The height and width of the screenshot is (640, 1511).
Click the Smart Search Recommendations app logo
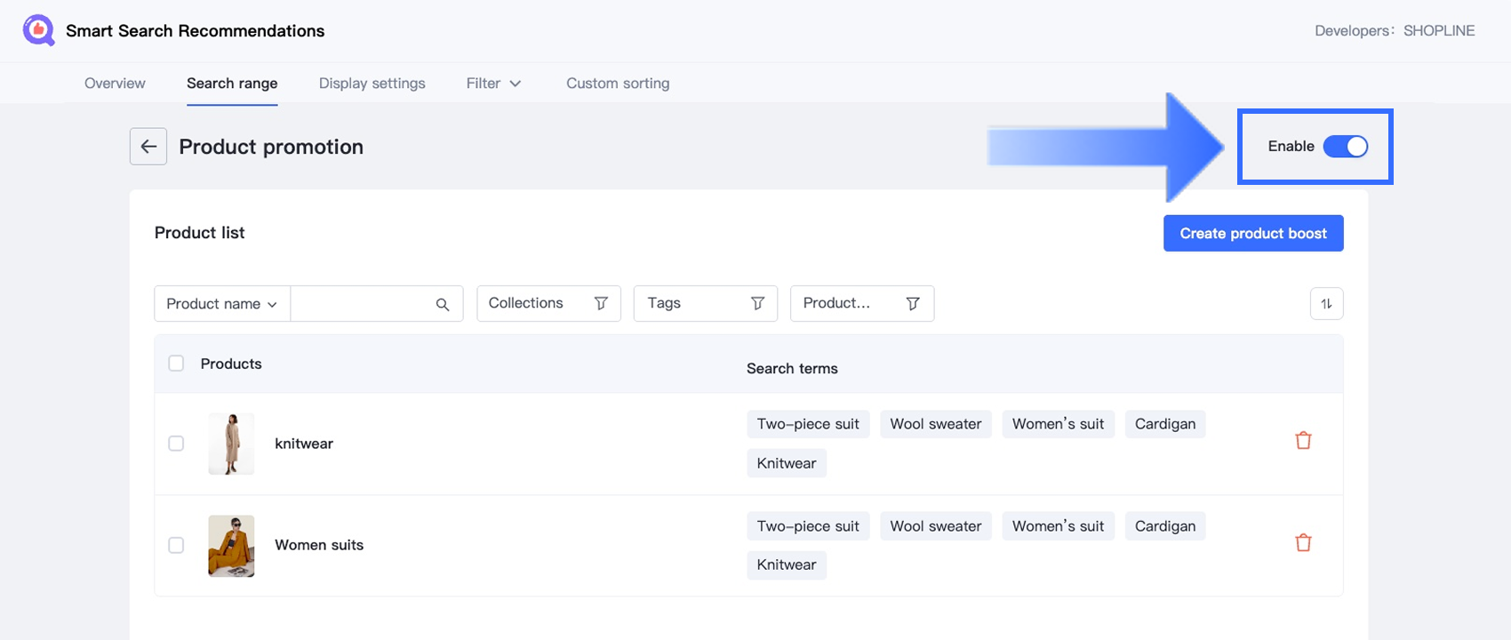(x=38, y=31)
